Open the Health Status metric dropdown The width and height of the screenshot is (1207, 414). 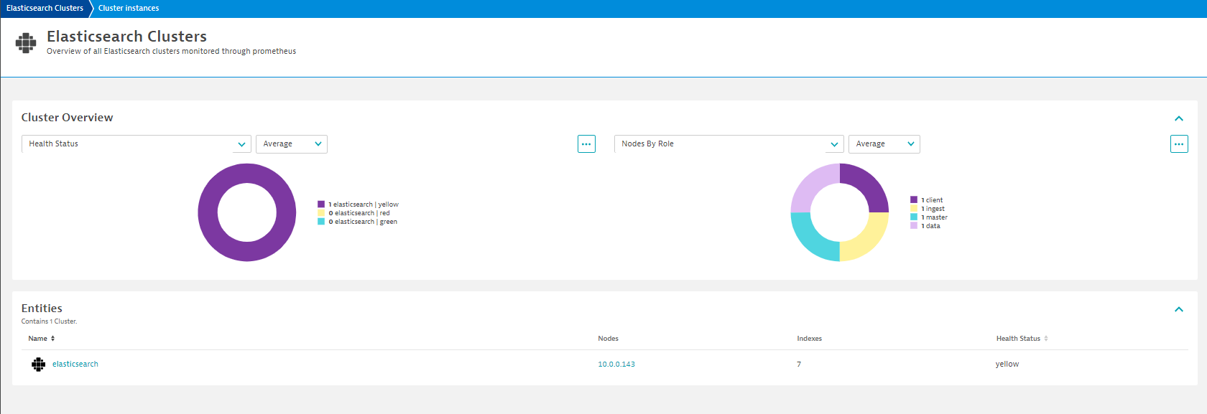137,144
